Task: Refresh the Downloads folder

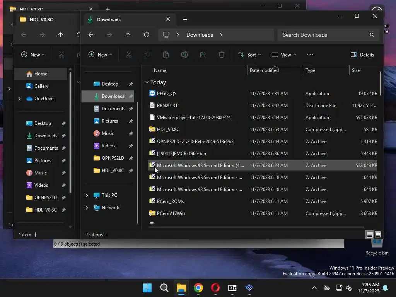Action: tap(147, 35)
